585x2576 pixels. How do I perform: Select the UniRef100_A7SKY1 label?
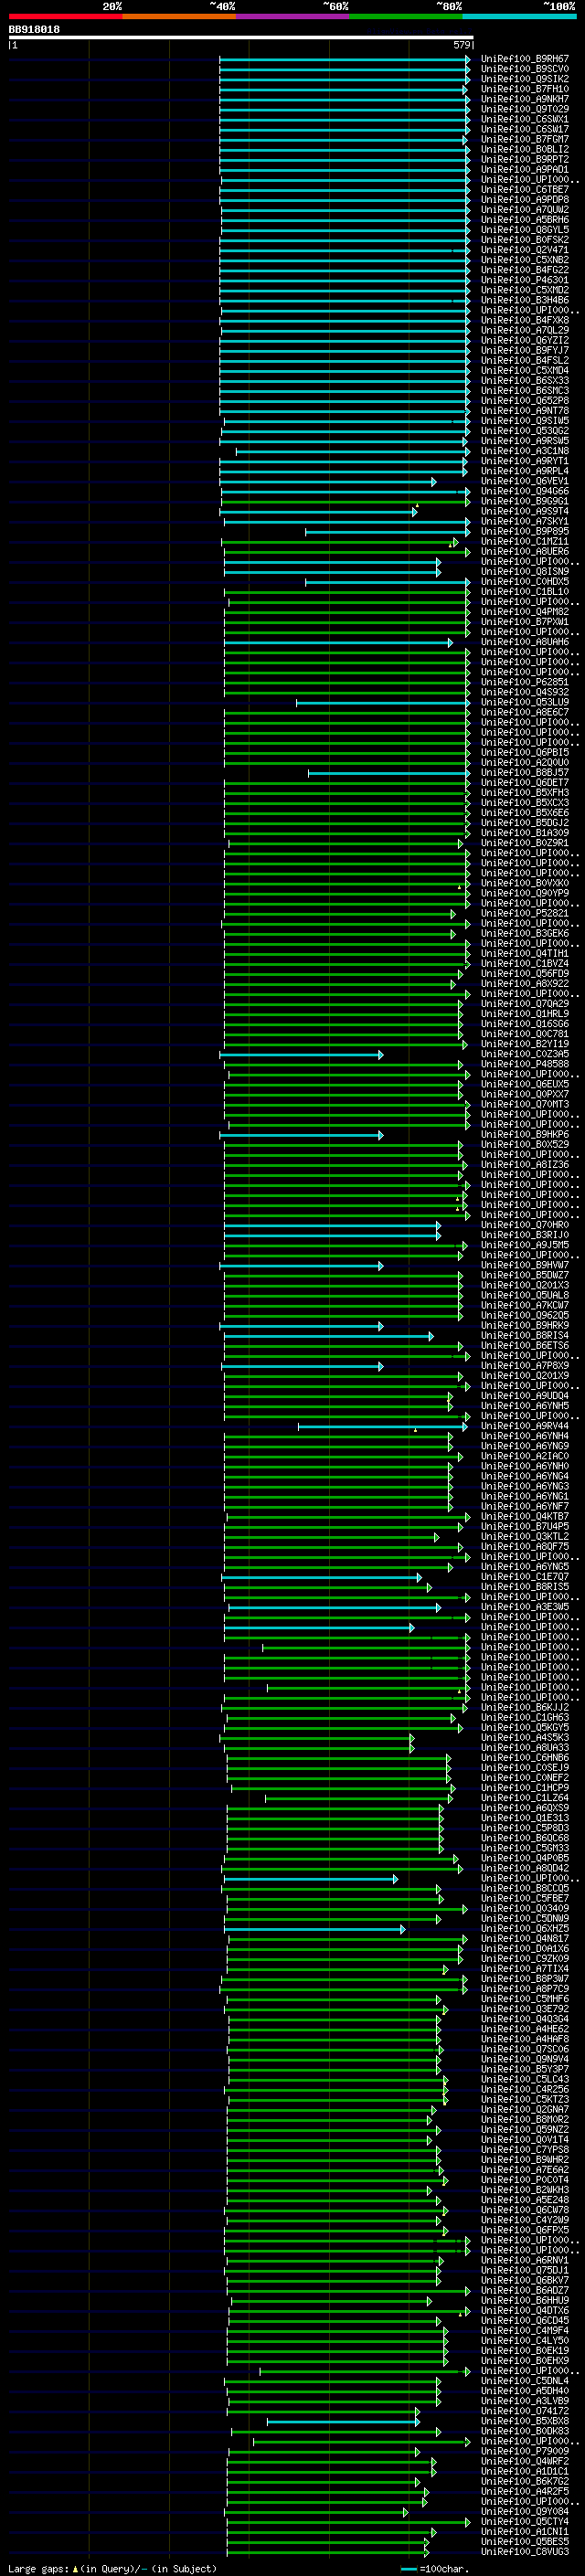tap(525, 521)
